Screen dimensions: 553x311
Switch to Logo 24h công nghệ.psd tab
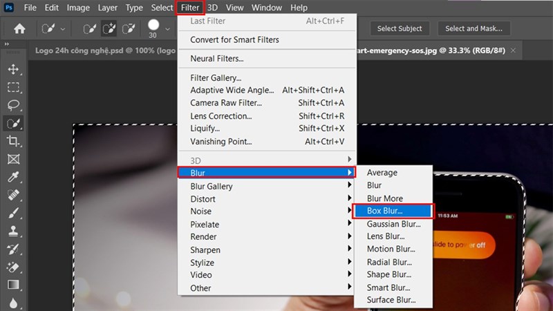pyautogui.click(x=105, y=50)
